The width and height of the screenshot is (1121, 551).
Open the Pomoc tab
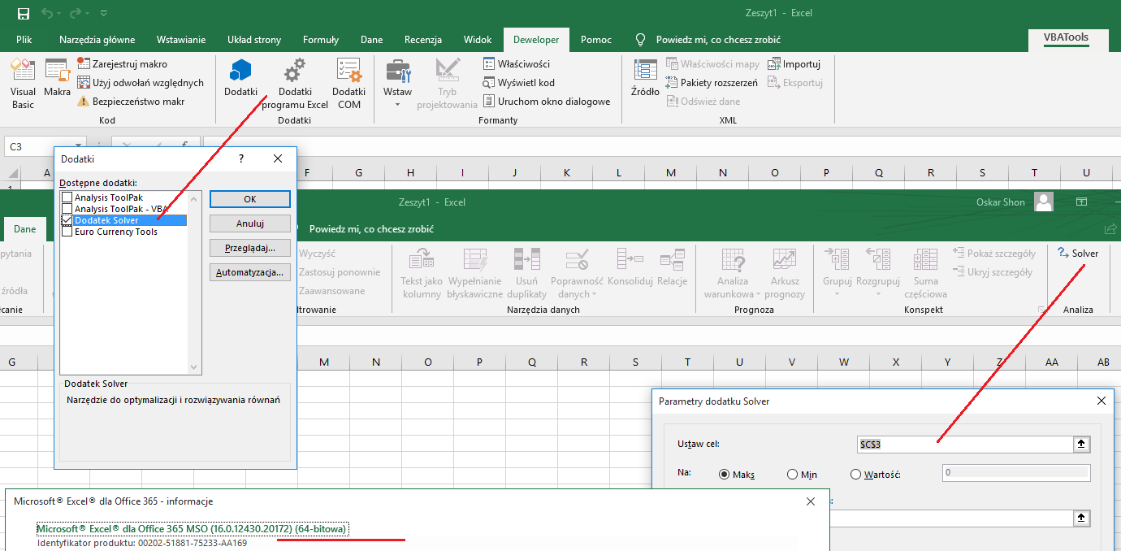click(x=596, y=40)
